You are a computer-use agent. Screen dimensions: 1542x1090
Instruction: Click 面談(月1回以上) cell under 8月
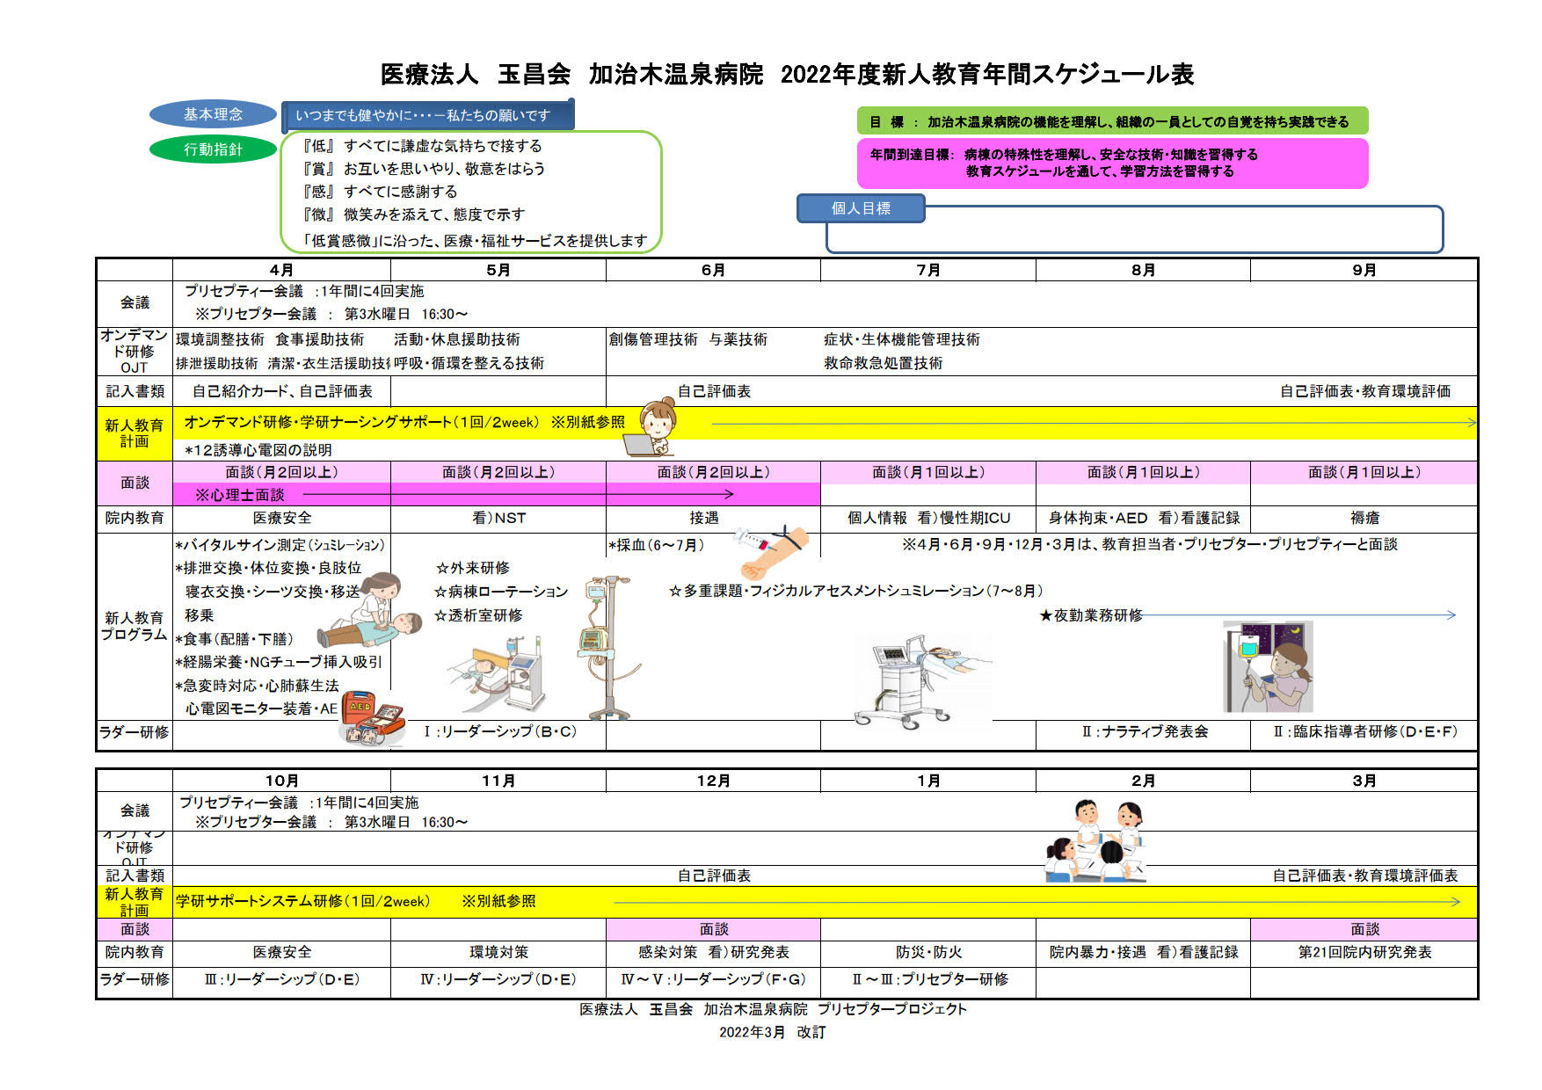[1143, 472]
